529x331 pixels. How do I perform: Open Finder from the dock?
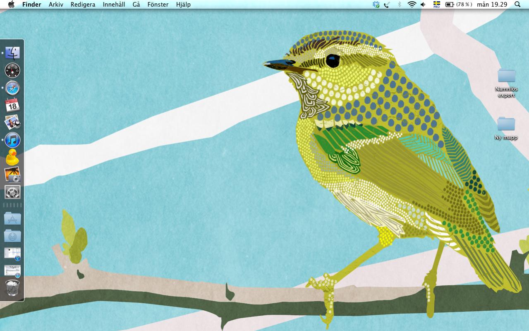coord(12,53)
